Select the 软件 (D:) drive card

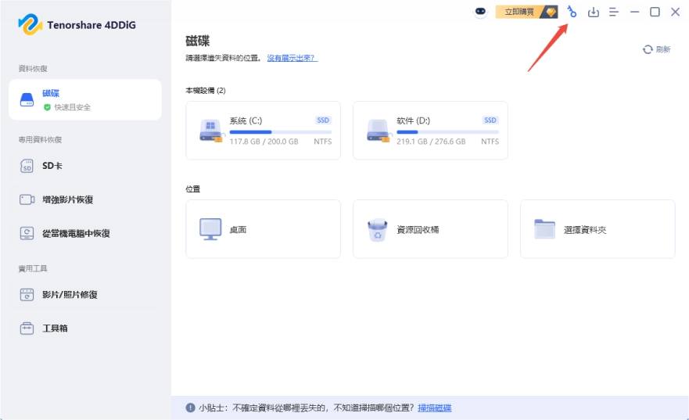(430, 131)
